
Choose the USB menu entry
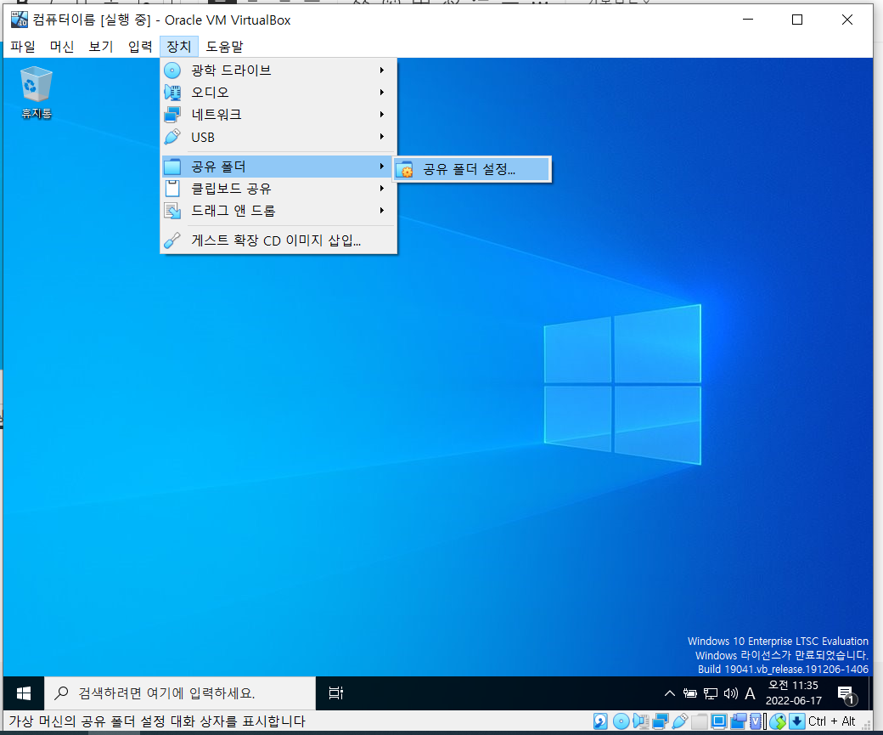click(279, 137)
